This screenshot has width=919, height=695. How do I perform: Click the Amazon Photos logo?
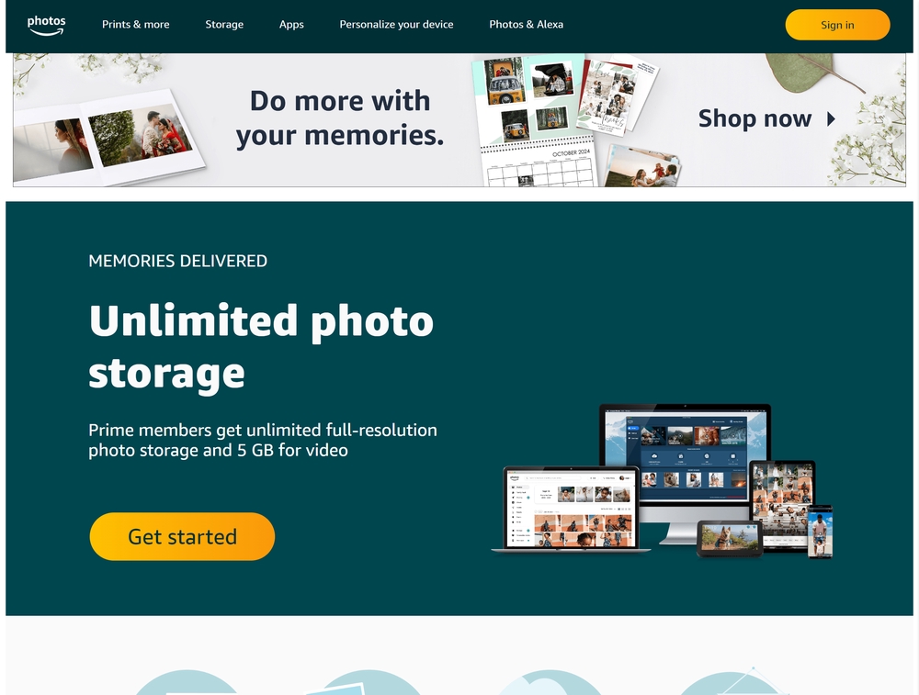[x=46, y=25]
